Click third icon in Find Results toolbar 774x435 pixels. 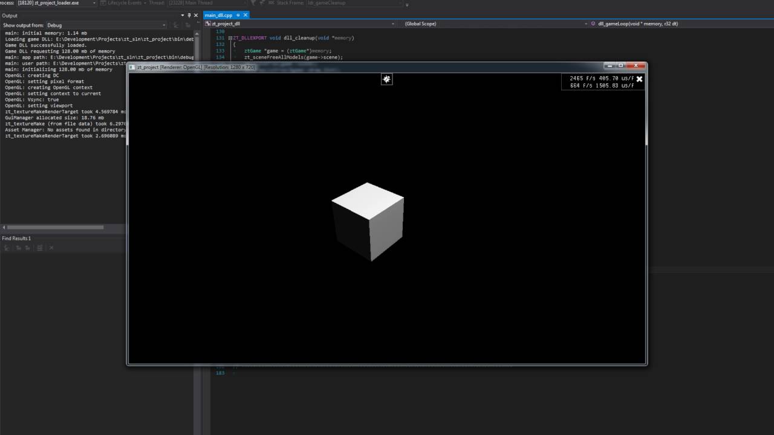[x=27, y=248]
